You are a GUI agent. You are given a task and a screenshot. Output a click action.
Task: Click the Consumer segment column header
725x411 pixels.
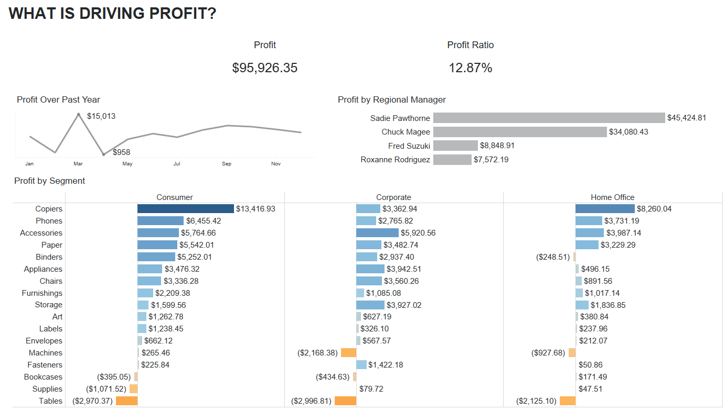(x=175, y=197)
